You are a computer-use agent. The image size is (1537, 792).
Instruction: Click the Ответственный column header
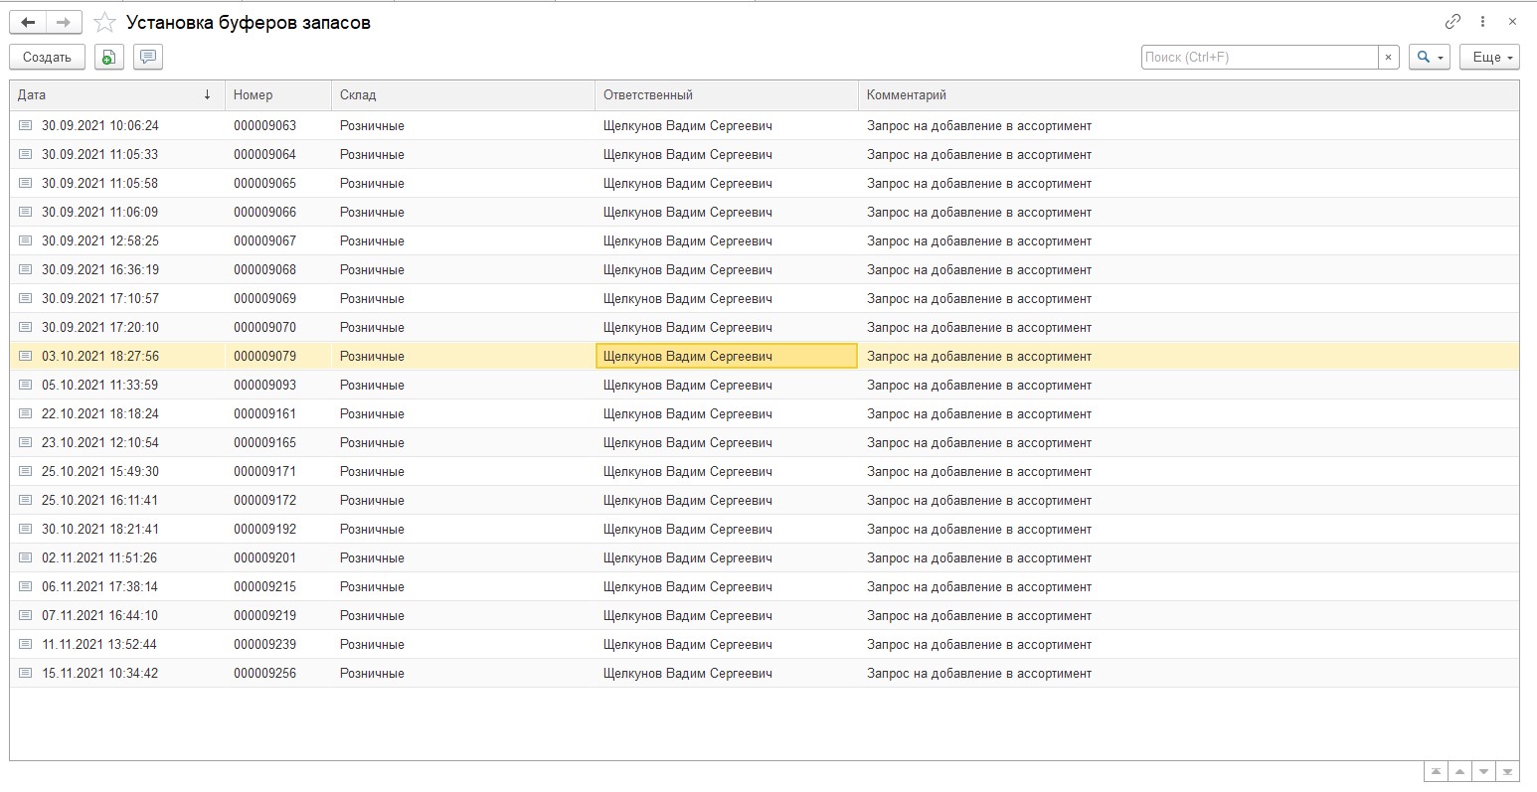tap(725, 95)
